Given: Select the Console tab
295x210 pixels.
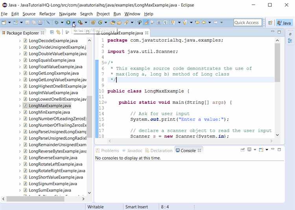Looking at the screenshot, I should point(188,151).
